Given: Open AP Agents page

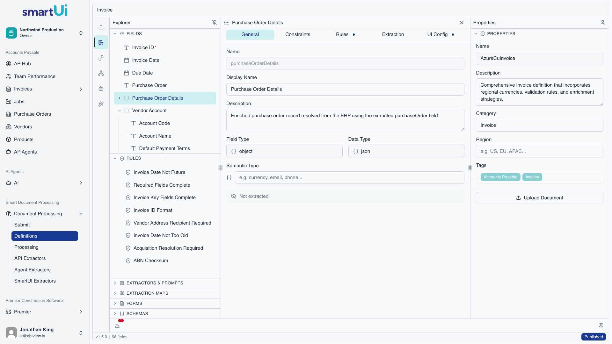Looking at the screenshot, I should (x=45, y=152).
